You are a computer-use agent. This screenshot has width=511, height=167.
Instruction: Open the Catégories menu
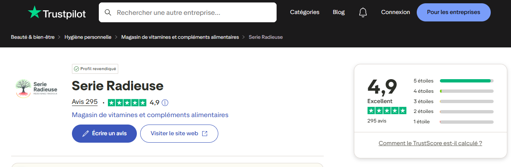(305, 12)
